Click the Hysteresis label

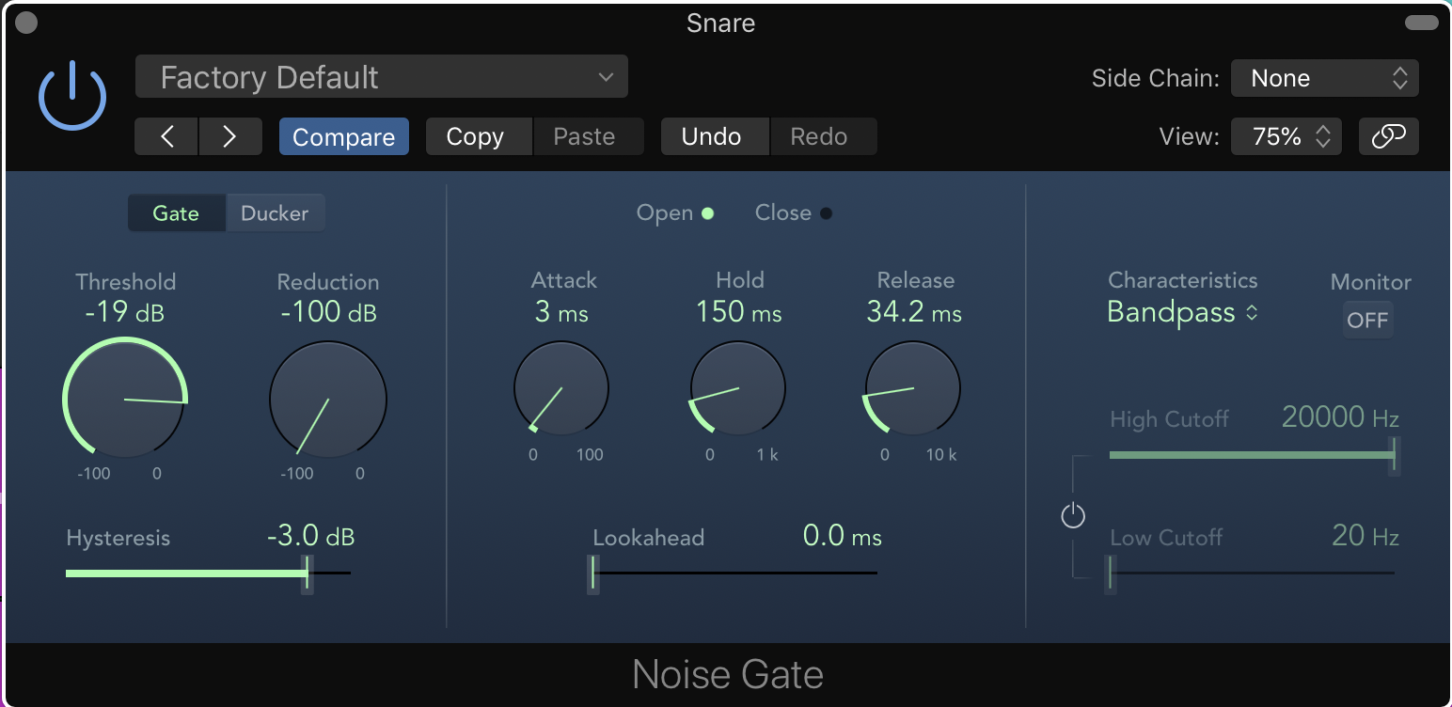(118, 538)
